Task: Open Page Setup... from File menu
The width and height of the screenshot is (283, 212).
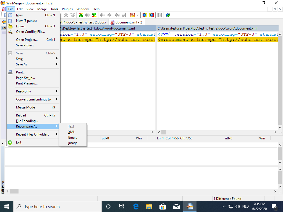Action: pos(33,78)
